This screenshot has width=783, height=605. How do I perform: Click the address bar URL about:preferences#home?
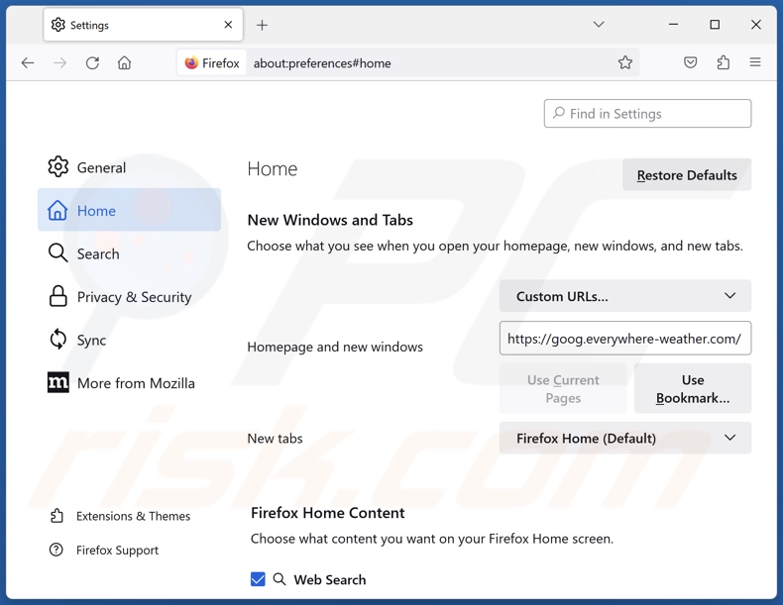pos(322,63)
